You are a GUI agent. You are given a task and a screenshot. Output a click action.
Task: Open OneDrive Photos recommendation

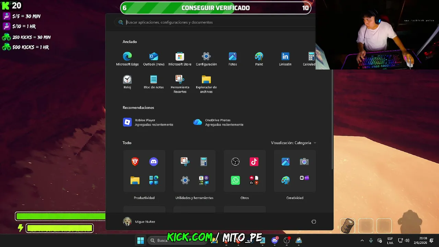[218, 122]
